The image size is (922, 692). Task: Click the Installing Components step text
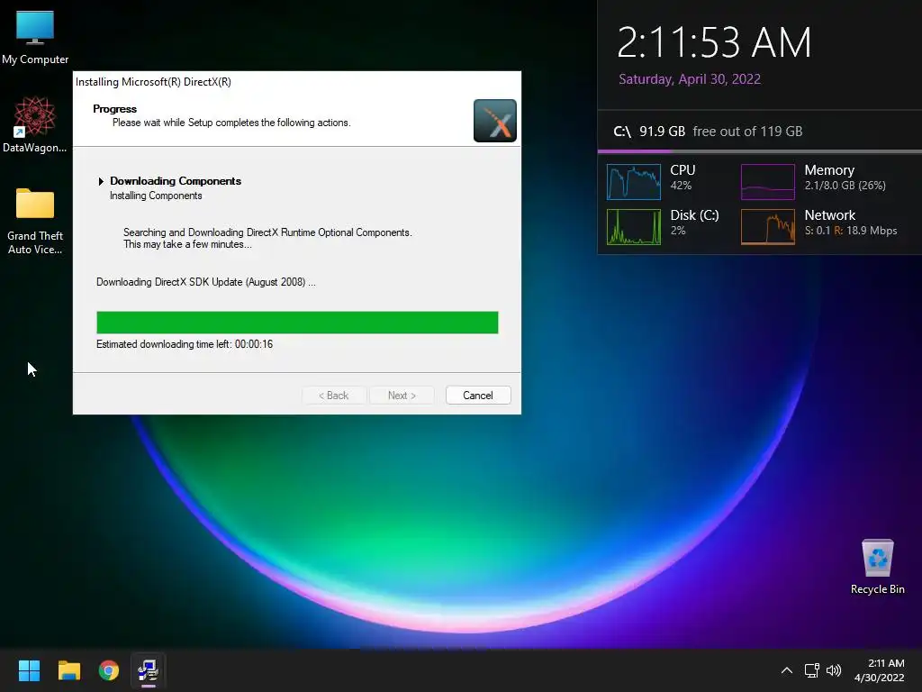[156, 196]
